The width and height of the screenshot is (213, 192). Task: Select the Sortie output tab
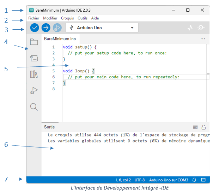tap(49, 127)
